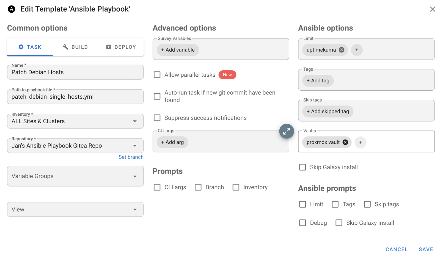Check the top Skip Galaxy install option
This screenshot has height=256, width=440.
[302, 167]
